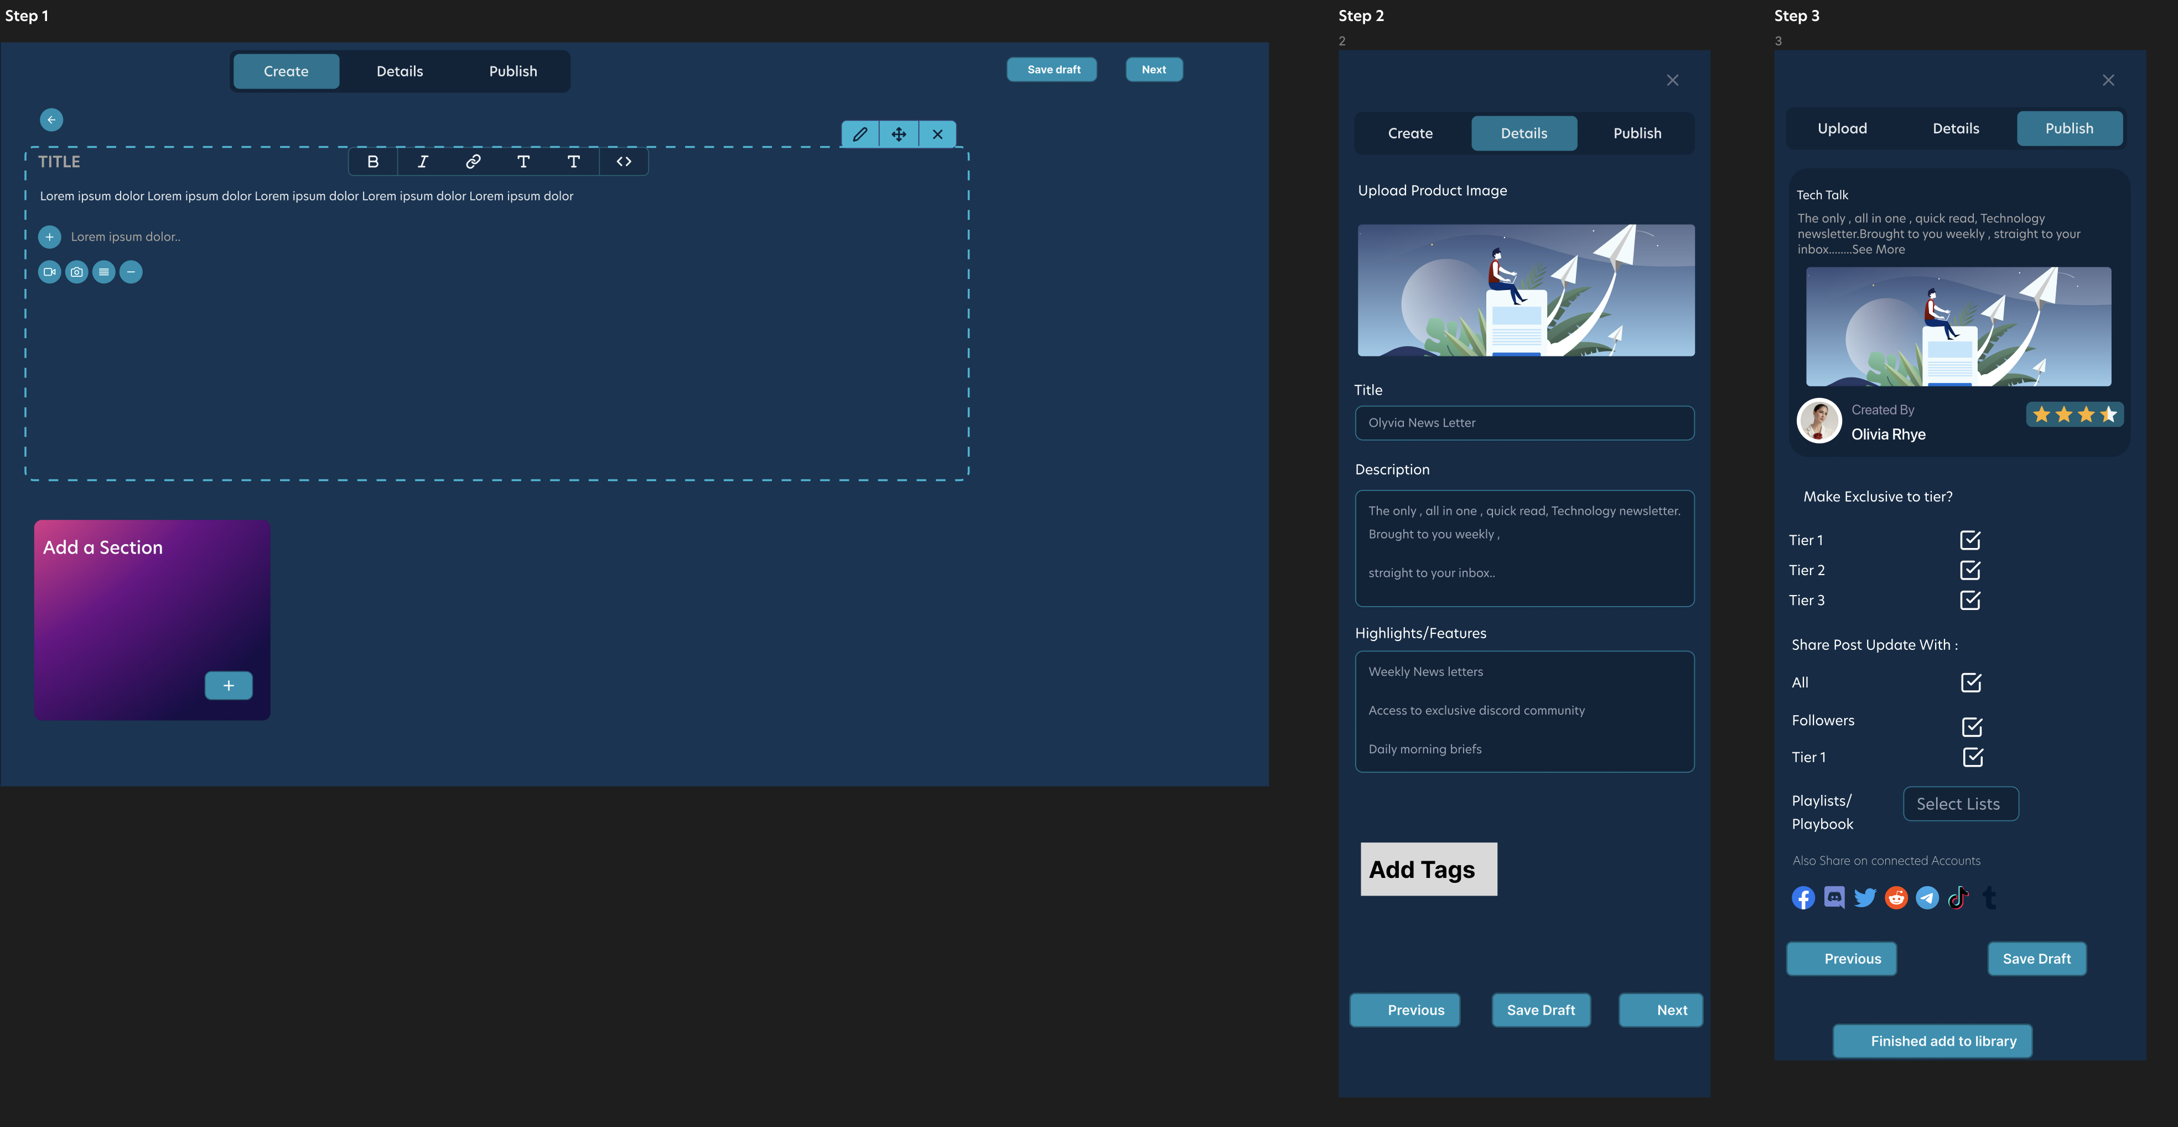Switch to the Publish tab in Step 2
The image size is (2178, 1127).
(1637, 133)
